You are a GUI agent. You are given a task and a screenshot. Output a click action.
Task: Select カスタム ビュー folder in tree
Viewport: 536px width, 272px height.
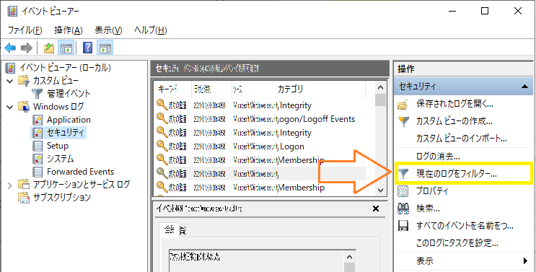(x=56, y=81)
